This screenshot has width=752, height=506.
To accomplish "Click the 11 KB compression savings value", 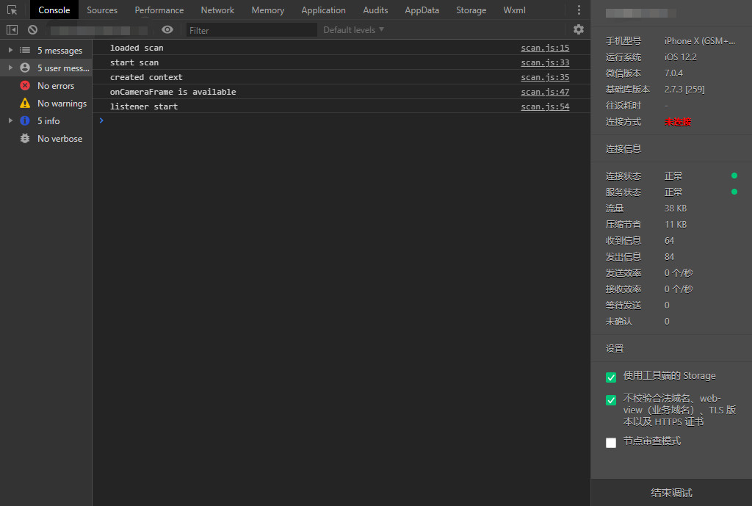I will pos(676,225).
